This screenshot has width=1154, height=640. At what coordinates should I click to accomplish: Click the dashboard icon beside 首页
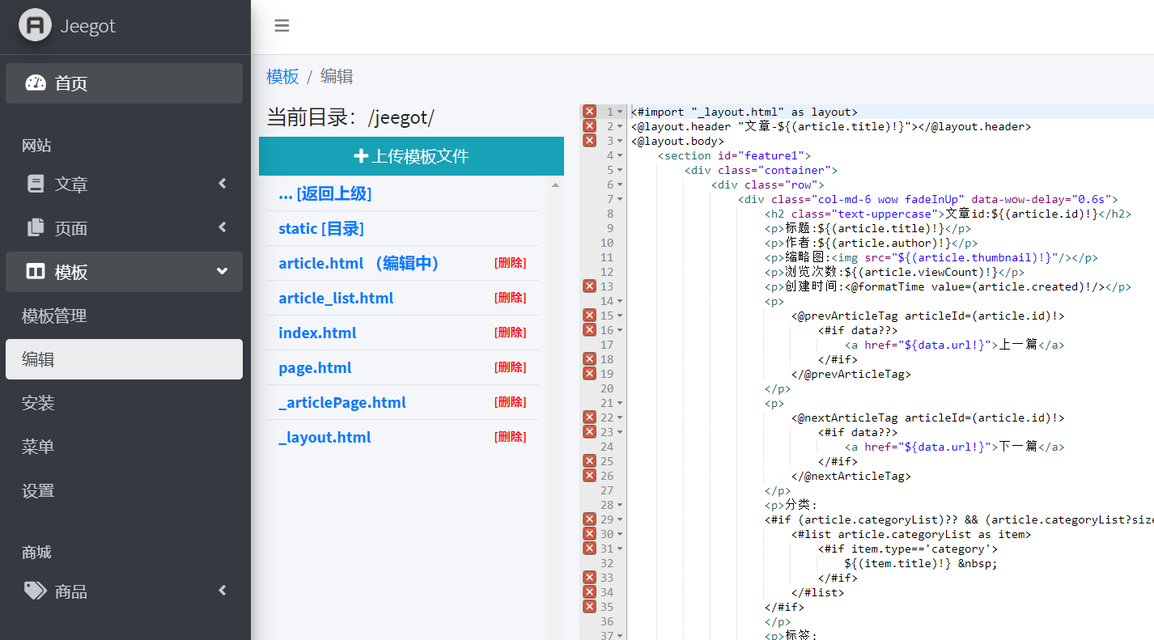(36, 83)
